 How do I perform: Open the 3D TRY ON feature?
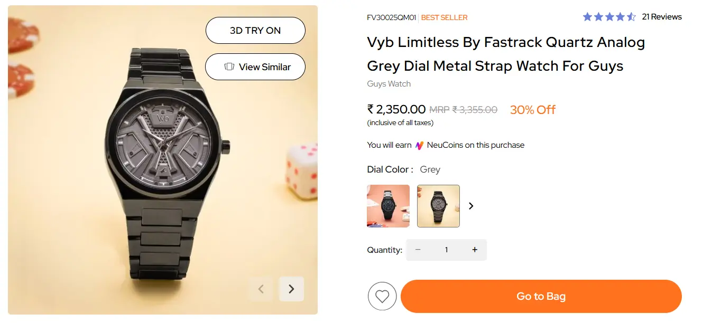(x=255, y=30)
